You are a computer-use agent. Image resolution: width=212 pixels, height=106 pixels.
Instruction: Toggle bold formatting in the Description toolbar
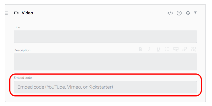tap(140, 49)
